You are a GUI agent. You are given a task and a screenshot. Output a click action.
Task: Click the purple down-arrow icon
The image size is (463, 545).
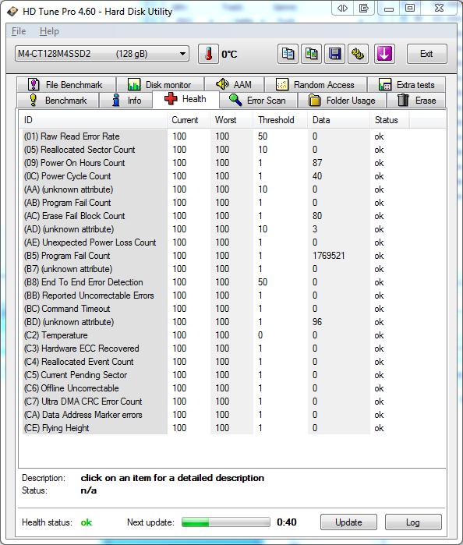tap(384, 54)
